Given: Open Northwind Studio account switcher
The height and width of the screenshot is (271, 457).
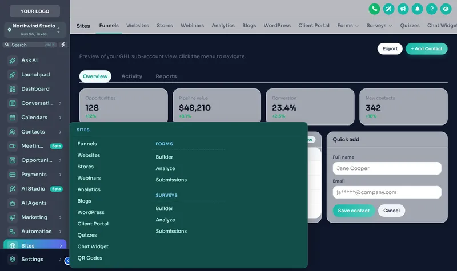Looking at the screenshot, I should tap(35, 30).
